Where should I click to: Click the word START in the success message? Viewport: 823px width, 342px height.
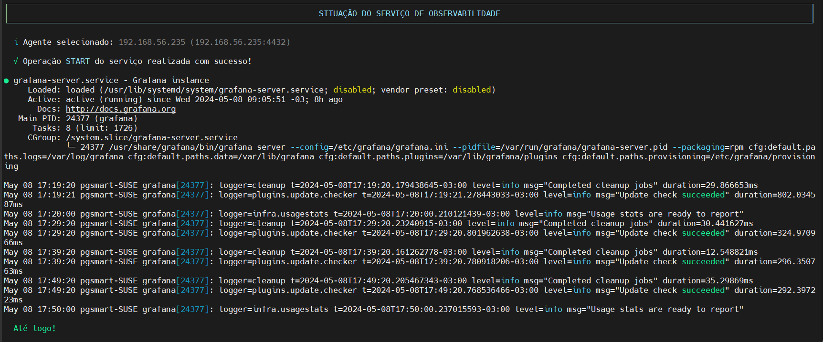pos(78,61)
